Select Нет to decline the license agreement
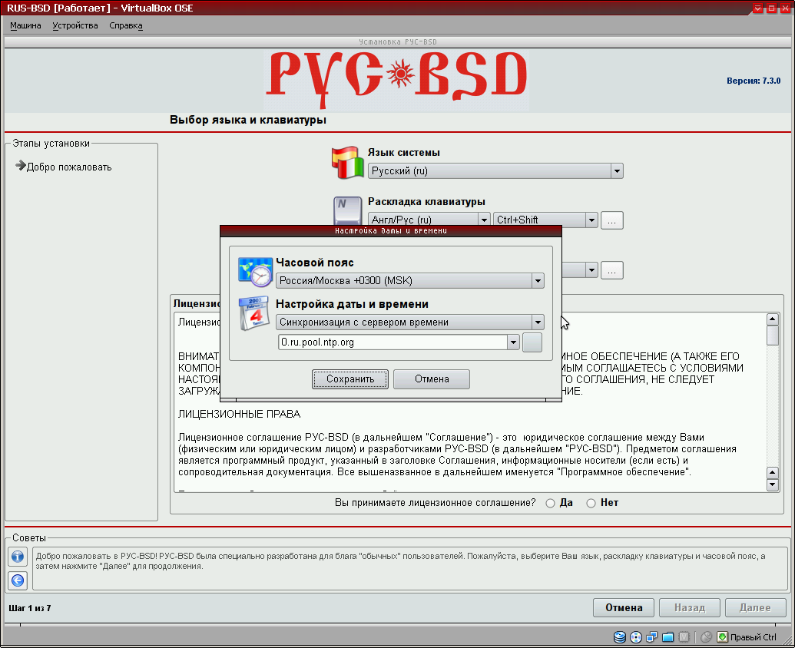Image resolution: width=795 pixels, height=648 pixels. [x=591, y=503]
